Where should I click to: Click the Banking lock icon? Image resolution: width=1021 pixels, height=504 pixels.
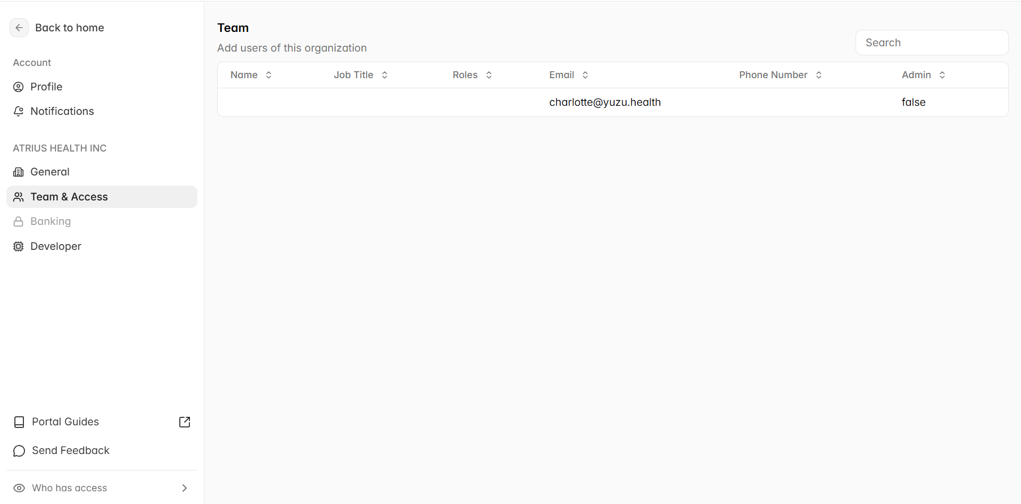coord(19,222)
